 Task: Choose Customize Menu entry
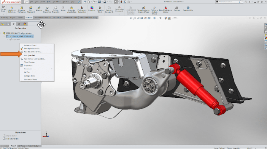pos(30,79)
